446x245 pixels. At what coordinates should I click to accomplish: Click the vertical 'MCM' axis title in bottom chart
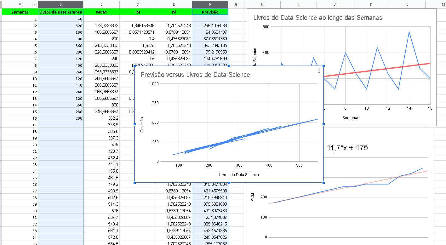click(x=253, y=197)
